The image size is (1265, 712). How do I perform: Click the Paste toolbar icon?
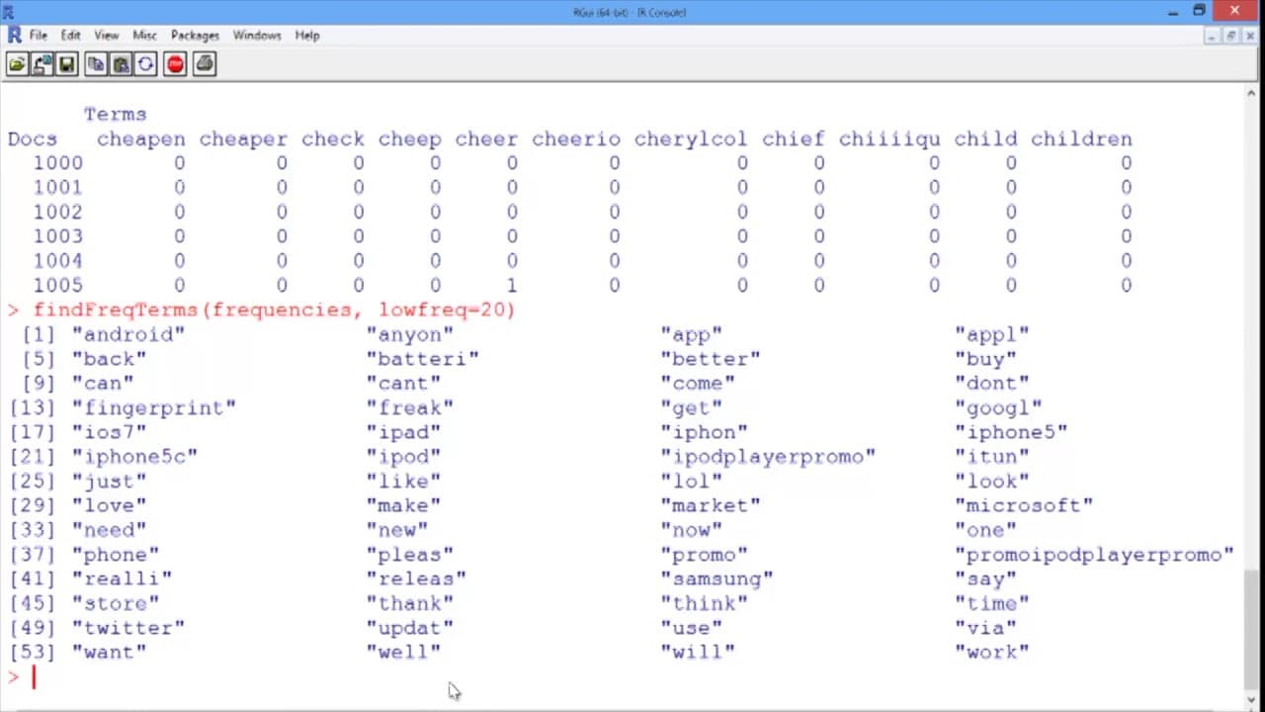[121, 65]
